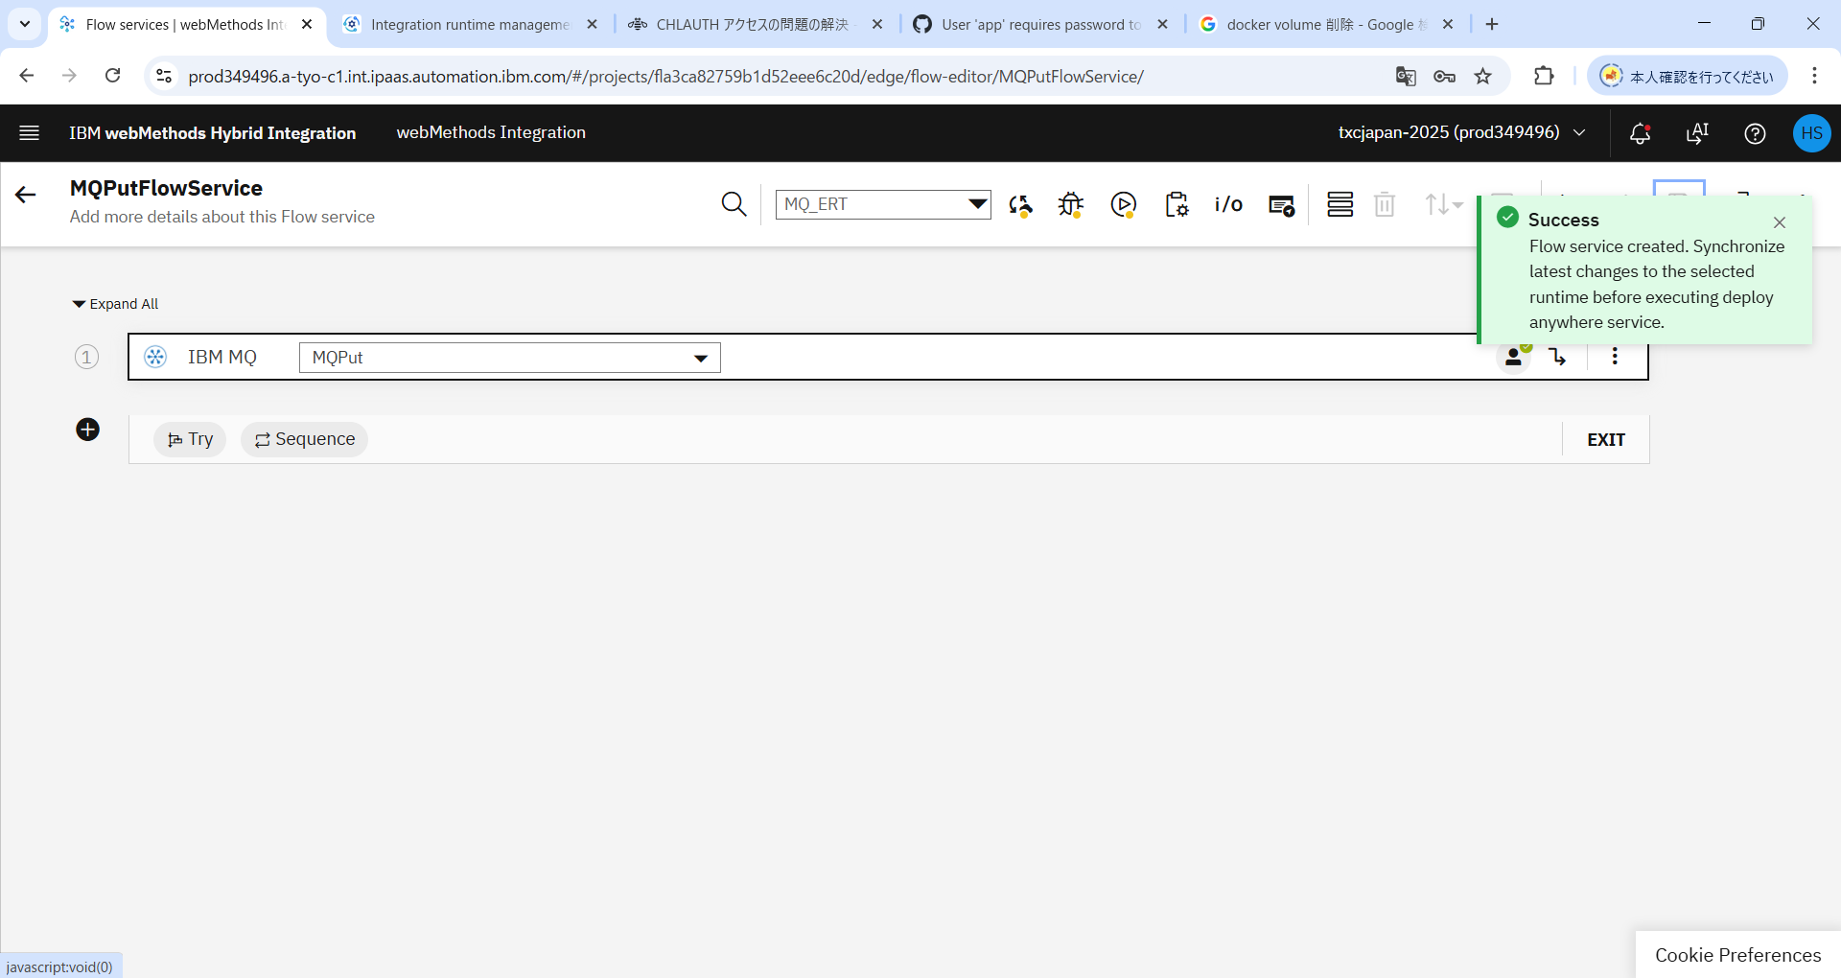Viewport: 1841px width, 978px height.
Task: Close the Success notification
Action: (x=1780, y=222)
